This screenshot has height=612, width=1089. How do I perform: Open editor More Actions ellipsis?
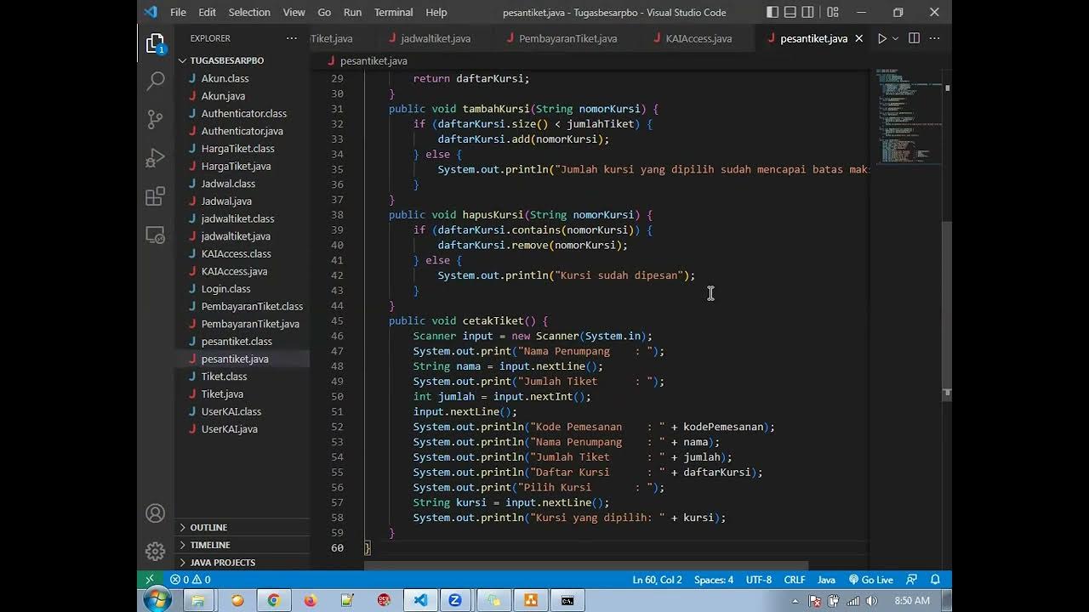coord(934,38)
